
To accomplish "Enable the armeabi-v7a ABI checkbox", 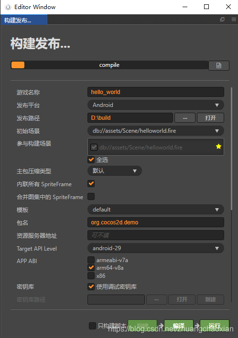I will tap(91, 260).
